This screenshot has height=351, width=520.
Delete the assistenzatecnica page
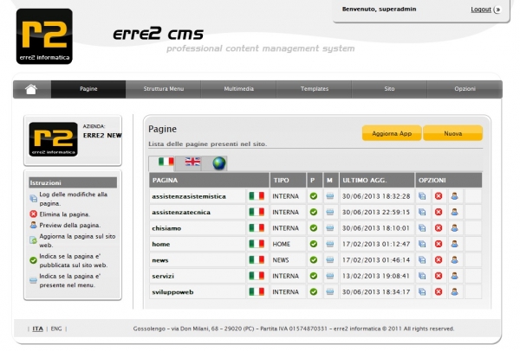pos(439,212)
